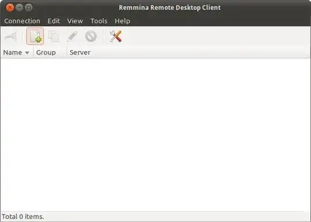The image size is (311, 222).
Task: Open the Edit menu
Action: pos(54,21)
